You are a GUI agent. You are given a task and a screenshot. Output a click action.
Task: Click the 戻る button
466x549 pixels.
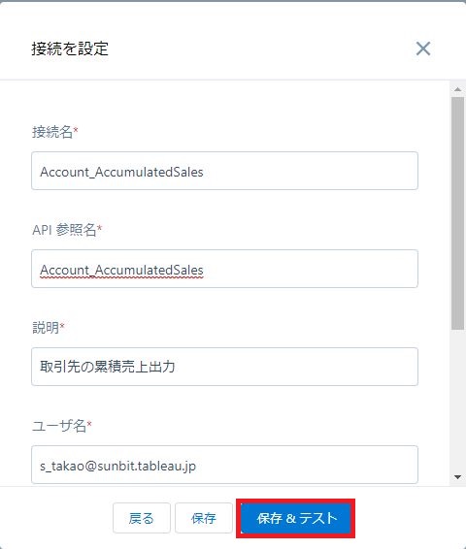[142, 518]
